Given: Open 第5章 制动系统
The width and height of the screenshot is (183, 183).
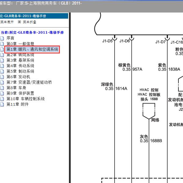Looking at the screenshot, I should [x=20, y=71].
